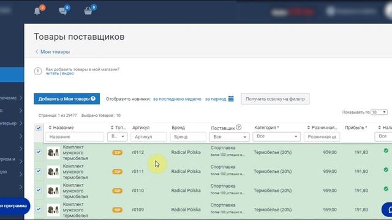Open product thumbnail in row r0112
This screenshot has width=392, height=220.
coord(53,153)
